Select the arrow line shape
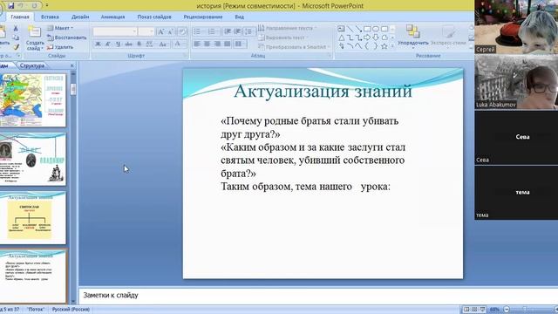Image resolution: width=558 pixels, height=314 pixels. (x=358, y=29)
